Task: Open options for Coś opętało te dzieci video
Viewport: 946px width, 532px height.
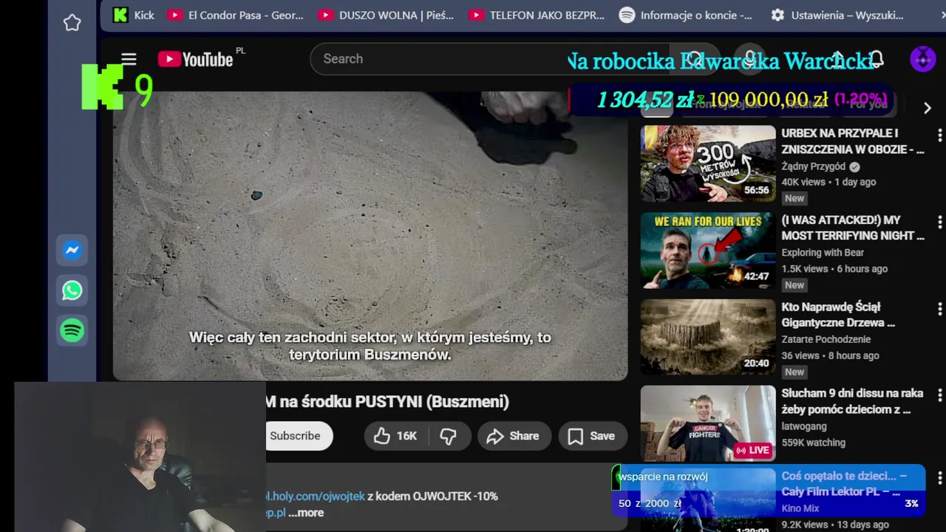Action: click(939, 478)
